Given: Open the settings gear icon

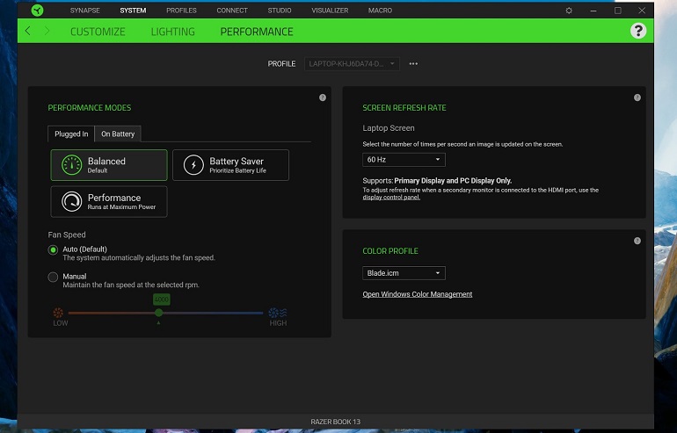Looking at the screenshot, I should coord(569,11).
